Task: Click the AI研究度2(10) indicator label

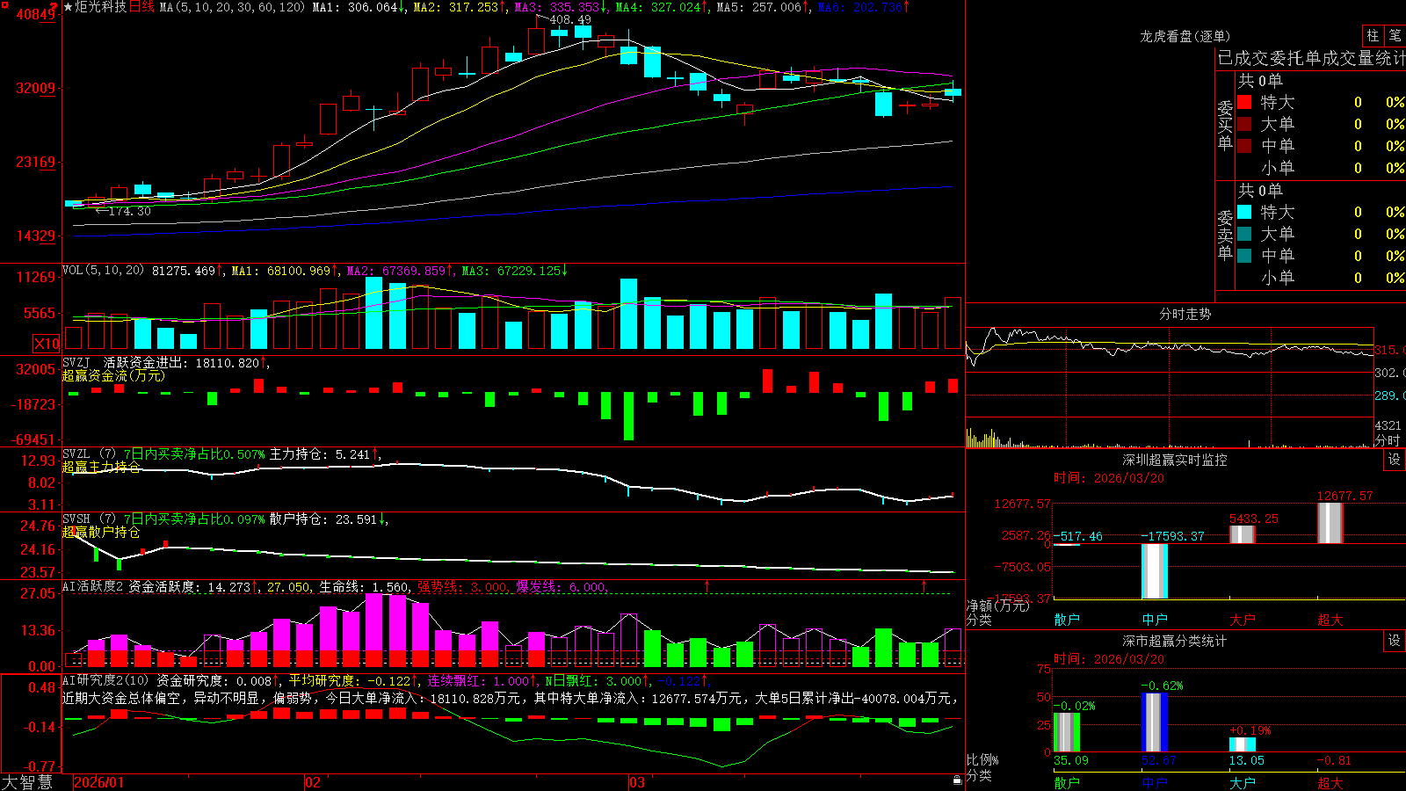Action: pyautogui.click(x=105, y=680)
